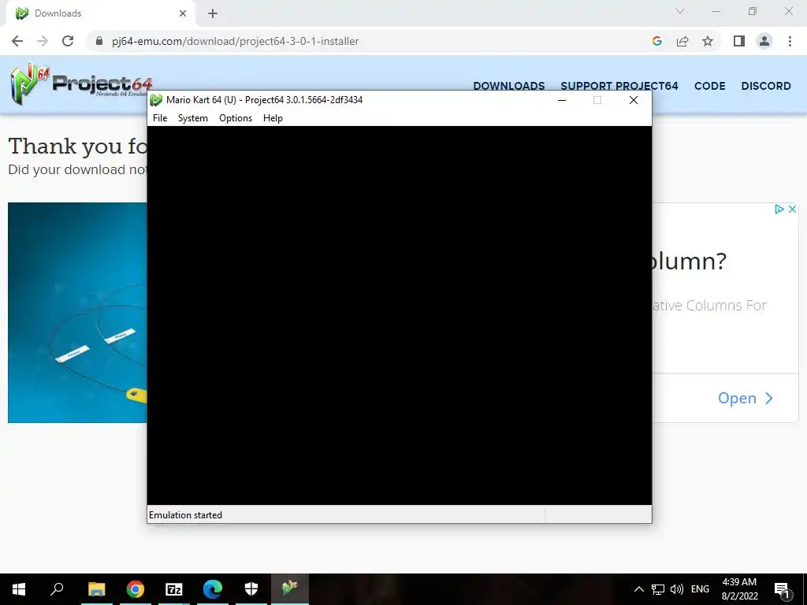Launch Microsoft Edge from the taskbar
This screenshot has width=807, height=605.
tap(213, 589)
